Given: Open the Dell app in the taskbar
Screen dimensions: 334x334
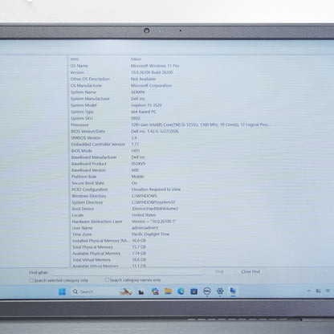Looking at the screenshot, I should pyautogui.click(x=207, y=291).
